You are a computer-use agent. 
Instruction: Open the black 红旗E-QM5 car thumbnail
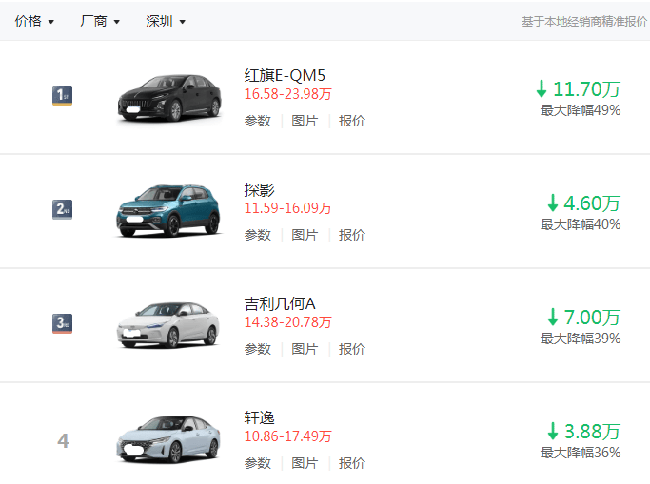[x=169, y=98]
